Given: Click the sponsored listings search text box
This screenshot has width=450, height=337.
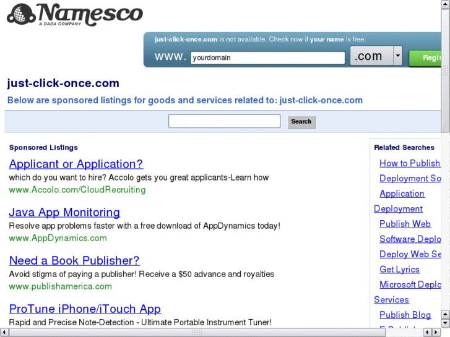Looking at the screenshot, I should [x=224, y=122].
